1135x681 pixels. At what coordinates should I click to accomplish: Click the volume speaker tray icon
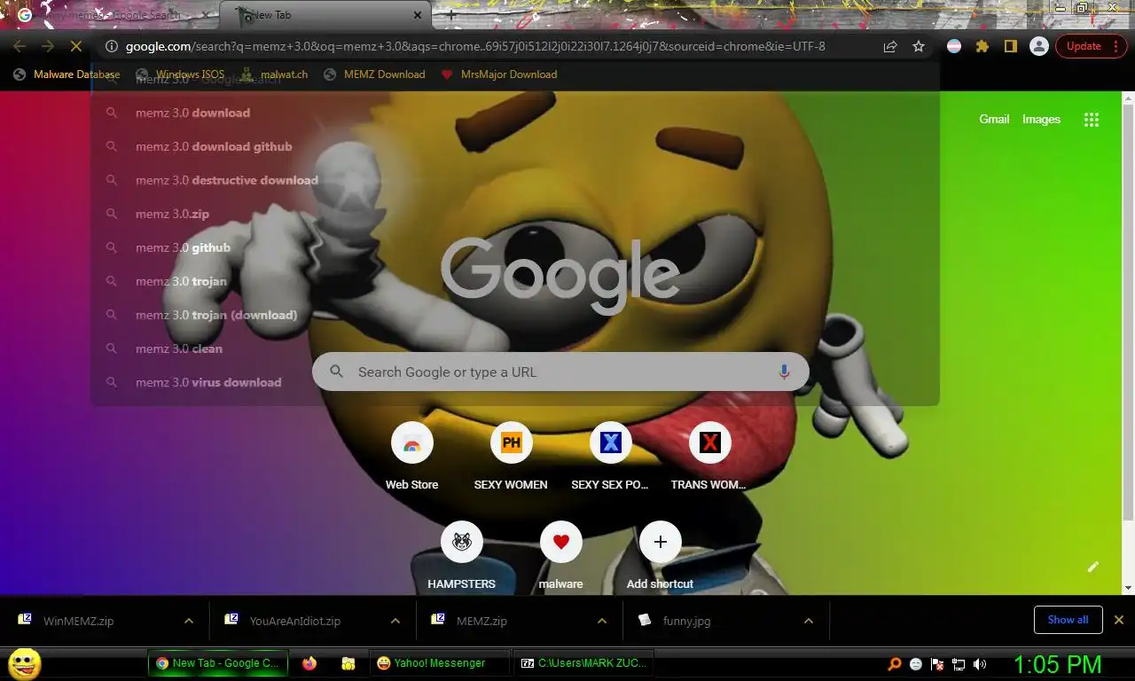[x=980, y=664]
